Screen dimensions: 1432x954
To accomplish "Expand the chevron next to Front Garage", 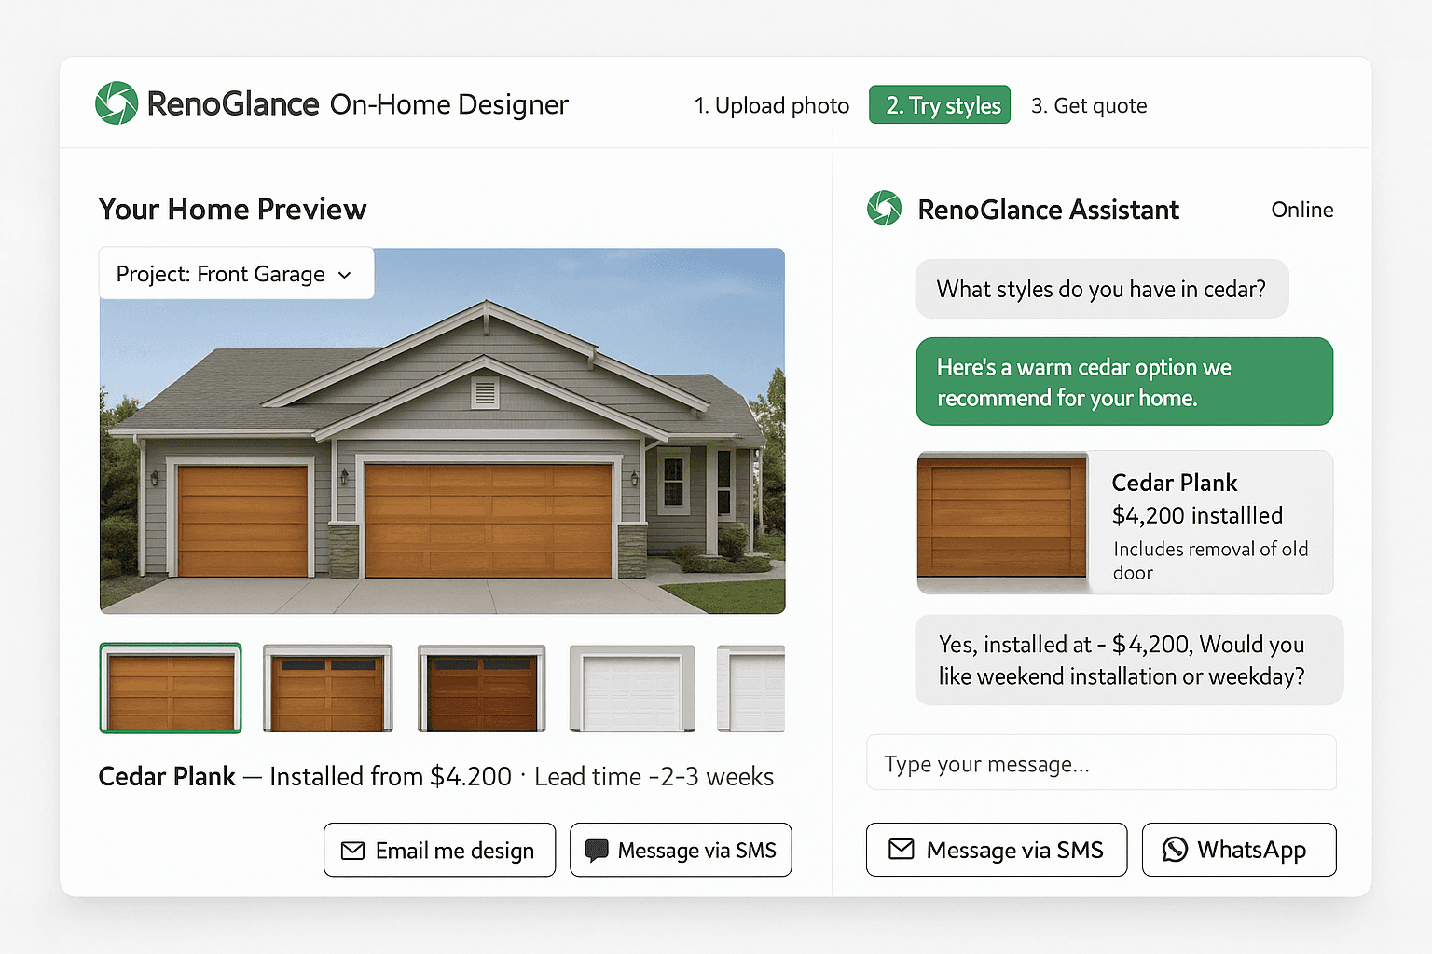I will (x=344, y=275).
